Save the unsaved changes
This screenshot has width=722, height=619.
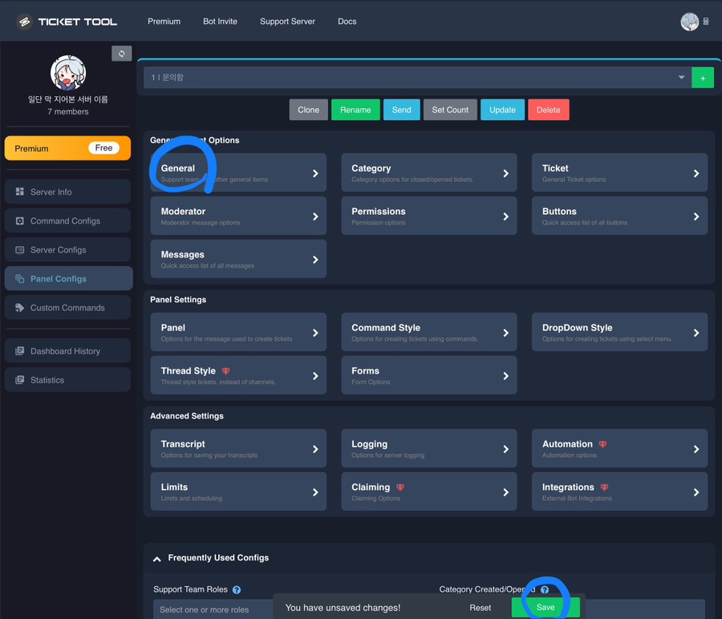coord(546,608)
